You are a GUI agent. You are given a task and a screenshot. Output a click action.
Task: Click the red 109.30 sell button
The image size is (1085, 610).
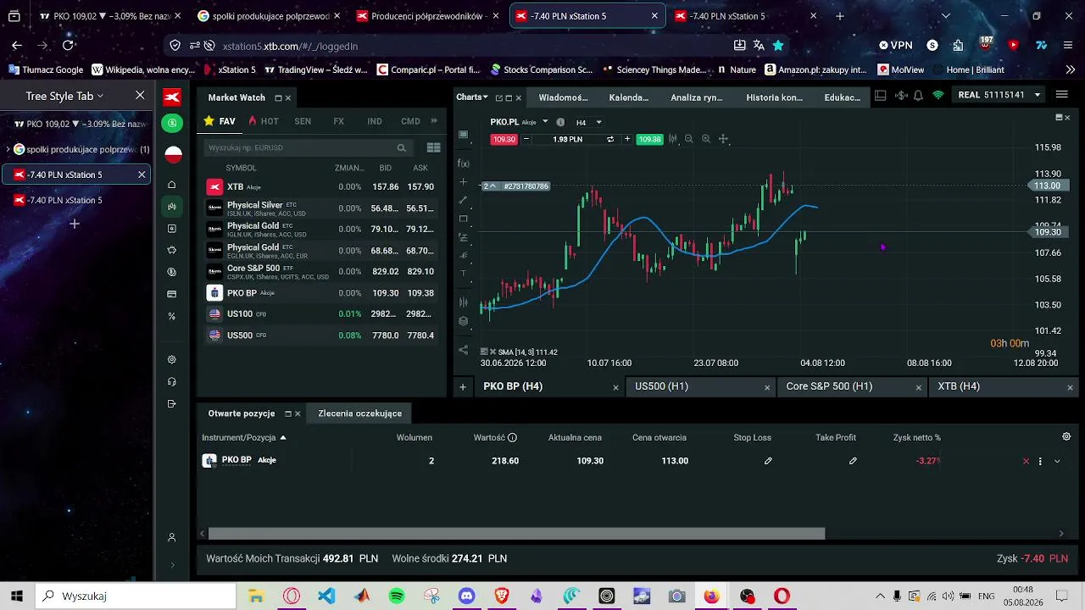pyautogui.click(x=504, y=139)
